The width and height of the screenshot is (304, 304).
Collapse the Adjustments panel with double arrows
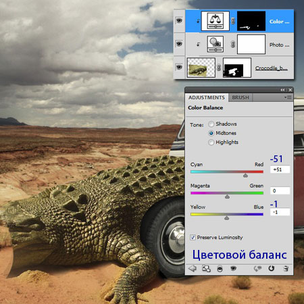point(282,90)
